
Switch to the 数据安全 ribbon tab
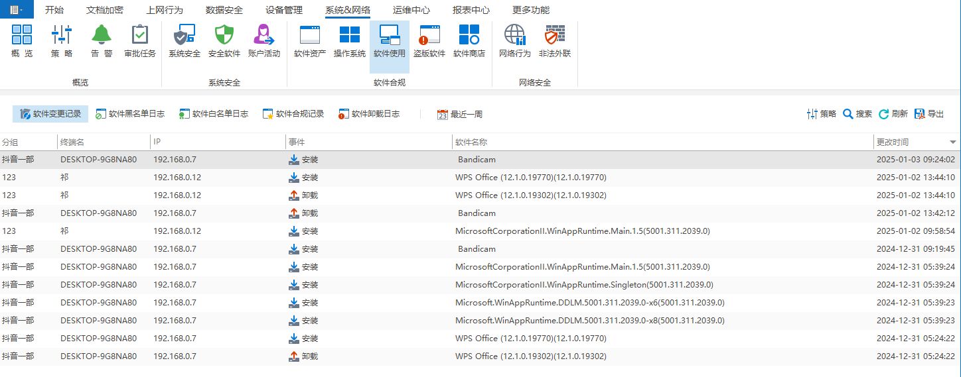pyautogui.click(x=224, y=10)
